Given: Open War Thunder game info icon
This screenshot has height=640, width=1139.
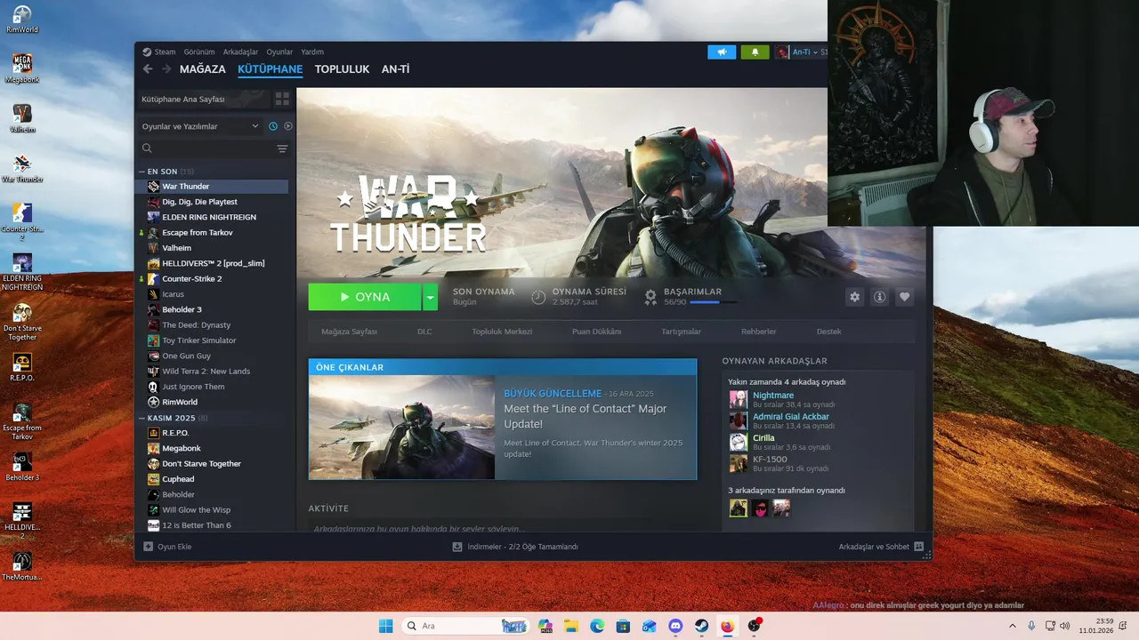Looking at the screenshot, I should coord(880,297).
